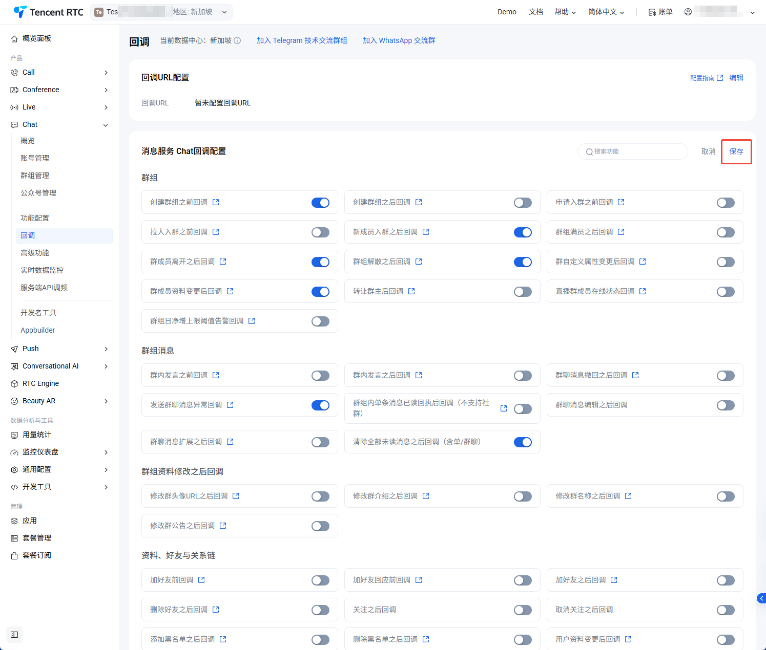Turn off 新成员入群之后回调 switch
The image size is (766, 650).
[523, 232]
